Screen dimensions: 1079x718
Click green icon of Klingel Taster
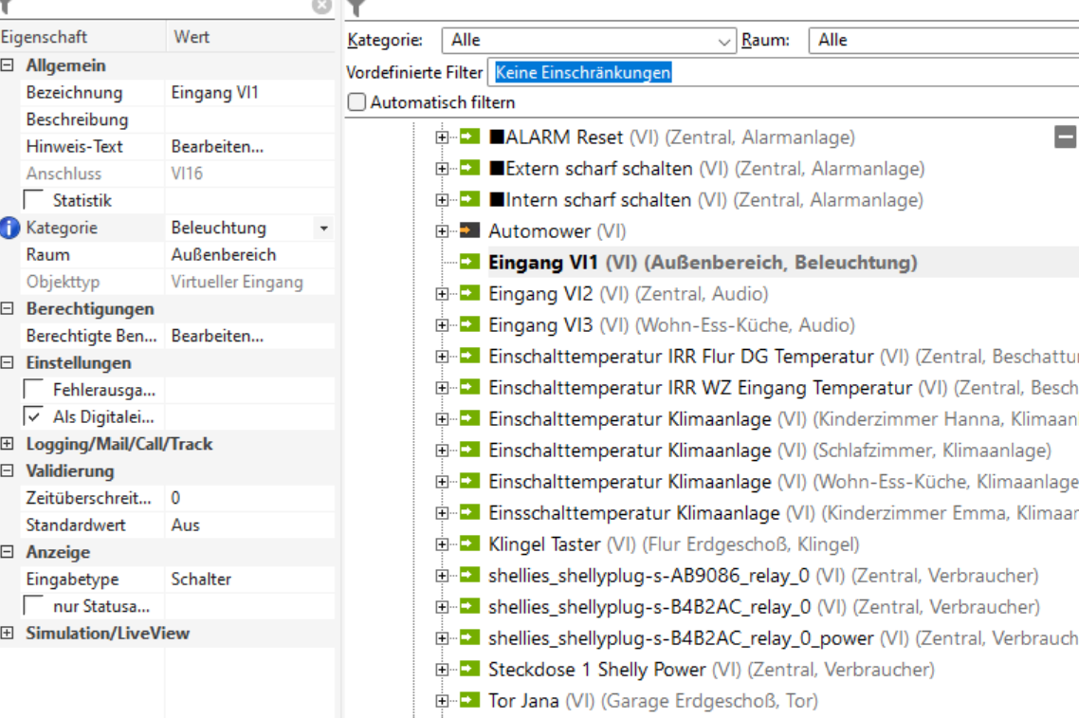tap(470, 543)
